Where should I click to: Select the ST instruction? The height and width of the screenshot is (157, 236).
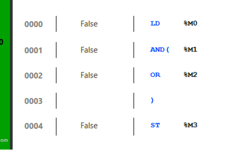[155, 125]
